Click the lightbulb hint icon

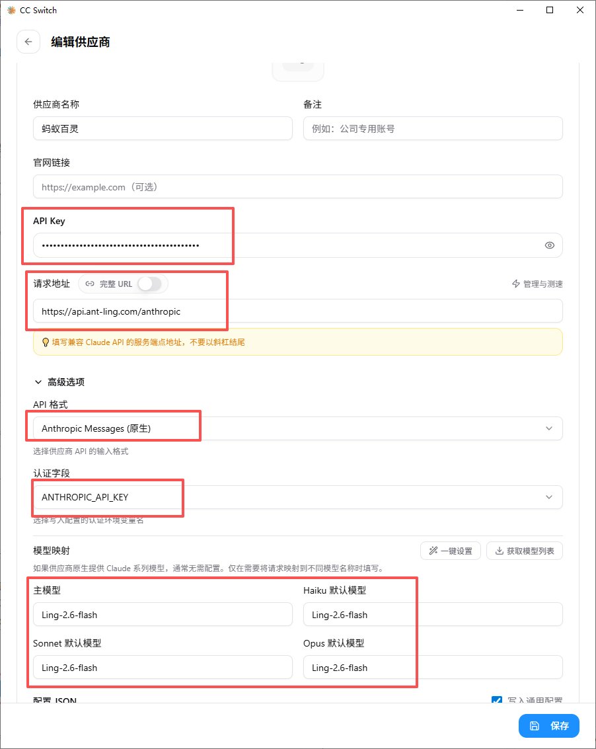click(x=46, y=342)
